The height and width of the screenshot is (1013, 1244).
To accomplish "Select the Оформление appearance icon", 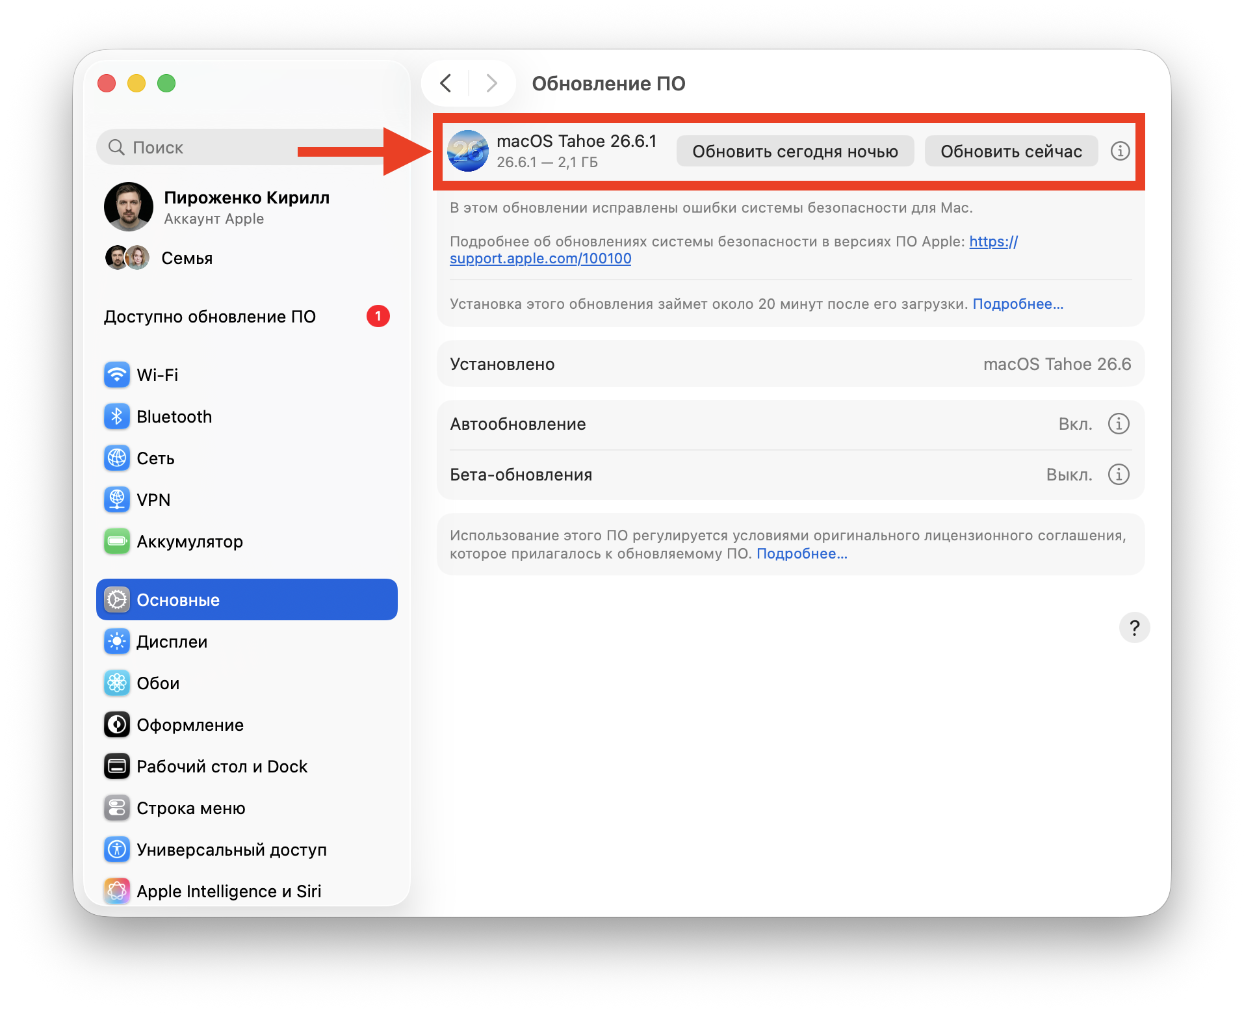I will (117, 725).
